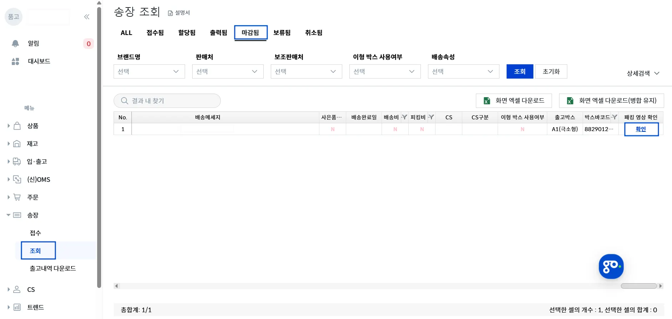Viewport: 672px width, 319px height.
Task: Click the 송장 invoice icon
Action: 17,215
